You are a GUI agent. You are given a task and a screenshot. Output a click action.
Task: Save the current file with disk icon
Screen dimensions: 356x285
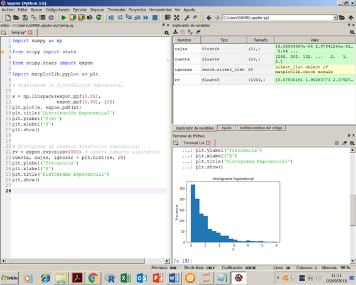pos(25,18)
